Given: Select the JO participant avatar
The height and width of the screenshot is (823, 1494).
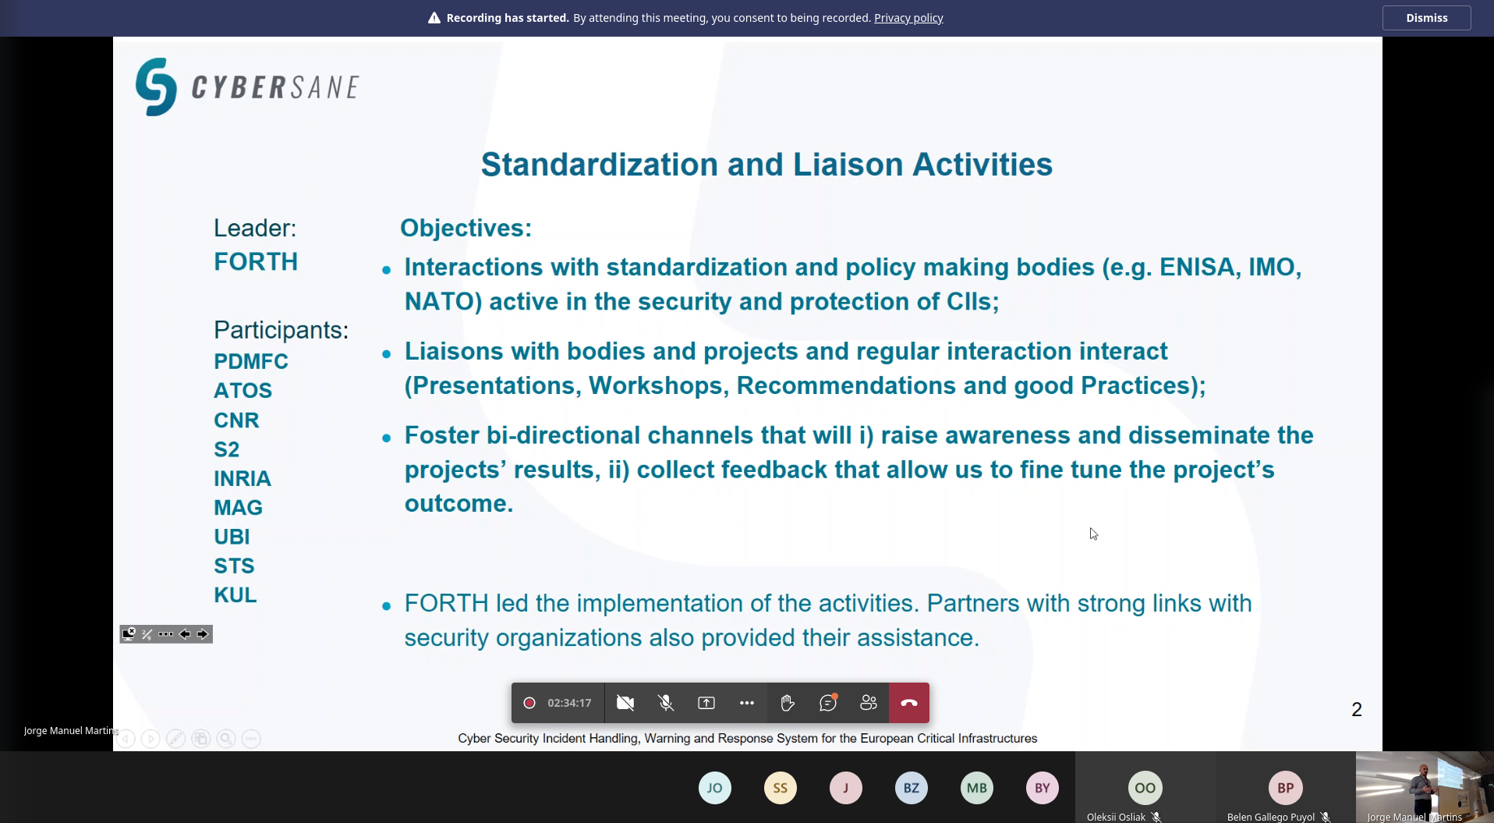Looking at the screenshot, I should point(715,788).
